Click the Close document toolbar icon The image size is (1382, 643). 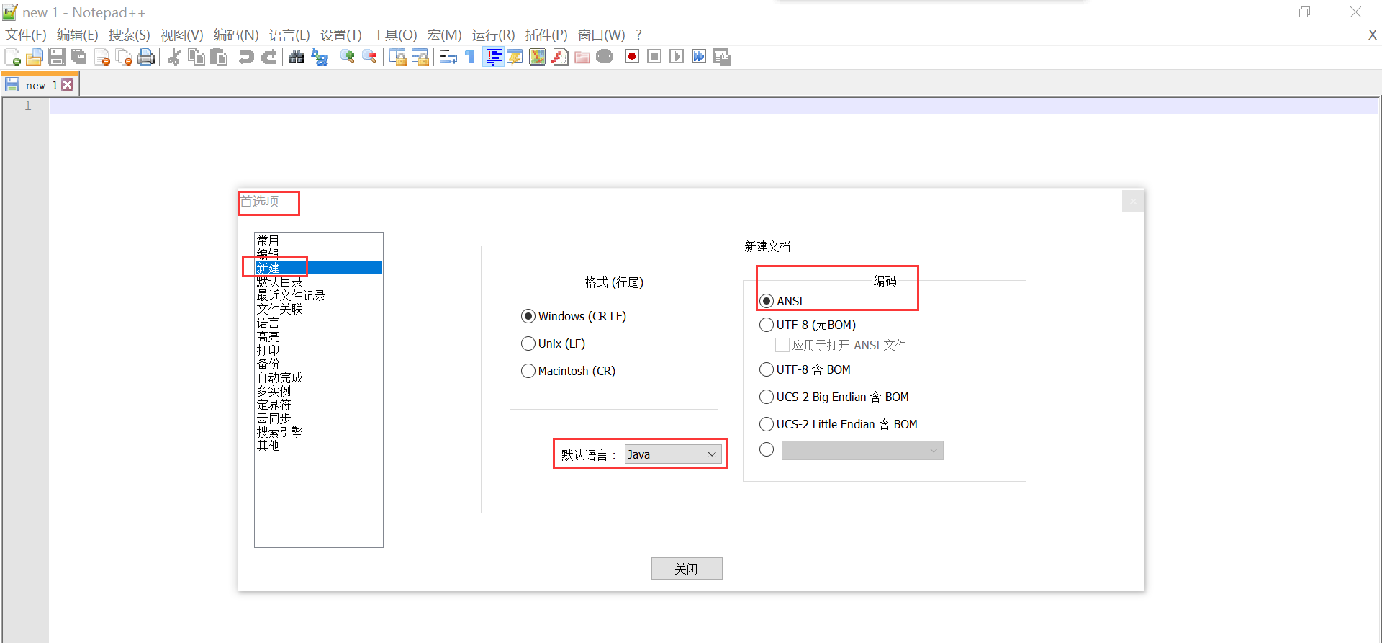101,57
